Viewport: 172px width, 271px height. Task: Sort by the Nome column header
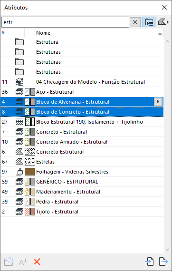pyautogui.click(x=99, y=33)
